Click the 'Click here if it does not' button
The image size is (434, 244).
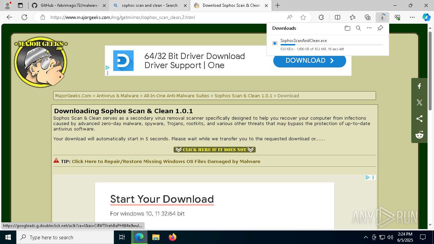point(214,149)
